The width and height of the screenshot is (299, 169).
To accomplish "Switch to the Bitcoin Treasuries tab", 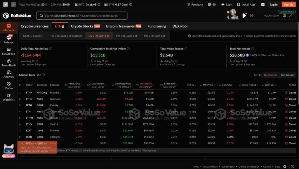I will (x=124, y=26).
